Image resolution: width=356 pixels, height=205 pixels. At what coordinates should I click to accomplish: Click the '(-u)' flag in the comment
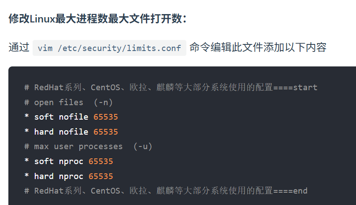coord(142,146)
